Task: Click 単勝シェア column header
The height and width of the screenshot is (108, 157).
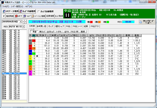Action: [x=56, y=35]
